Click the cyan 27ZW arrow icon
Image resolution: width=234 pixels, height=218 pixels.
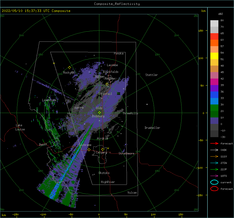click(214, 163)
